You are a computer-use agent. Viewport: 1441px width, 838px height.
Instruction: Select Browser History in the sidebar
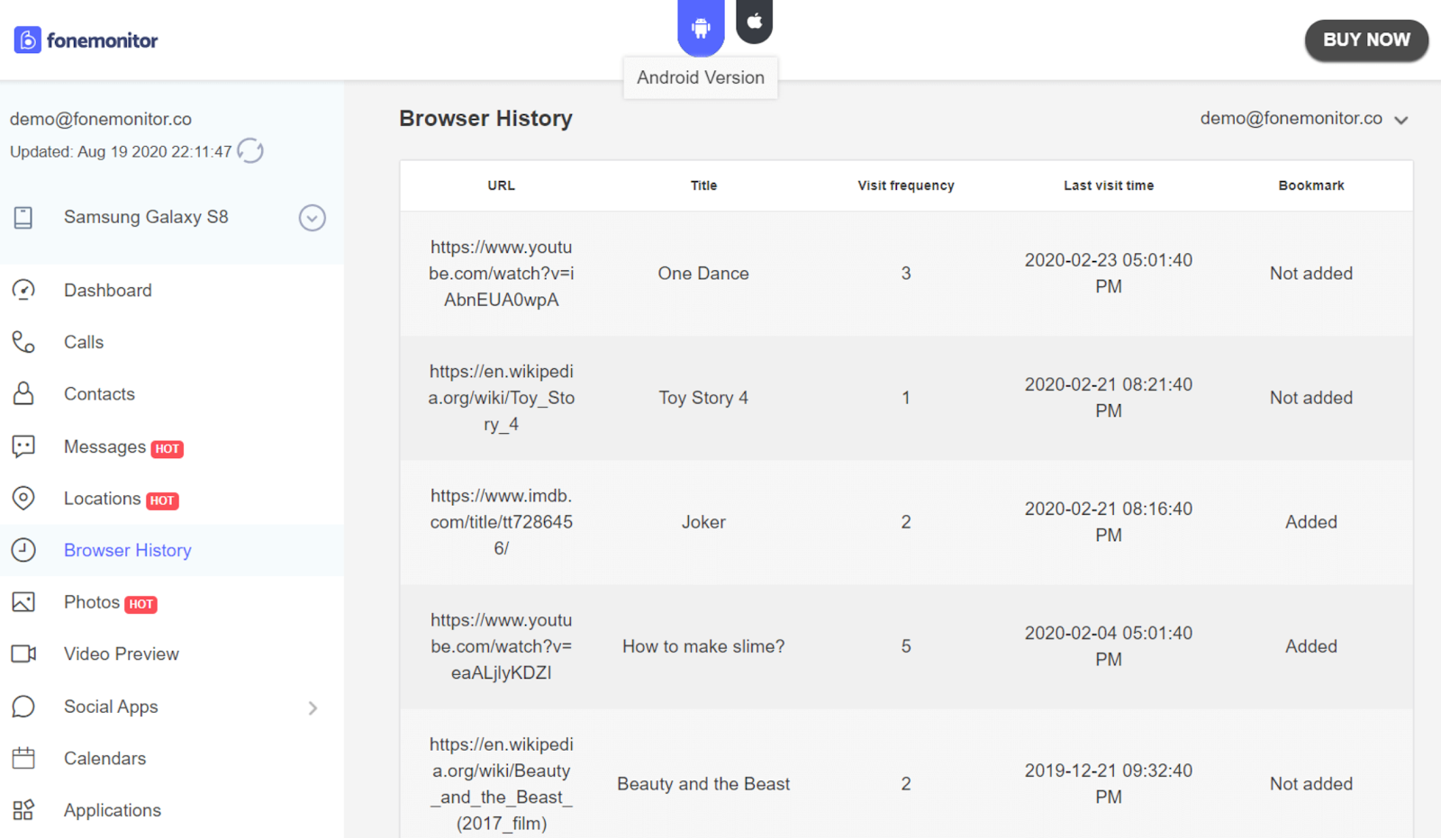[128, 550]
